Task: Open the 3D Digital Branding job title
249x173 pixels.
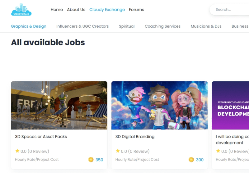Action: coord(135,137)
